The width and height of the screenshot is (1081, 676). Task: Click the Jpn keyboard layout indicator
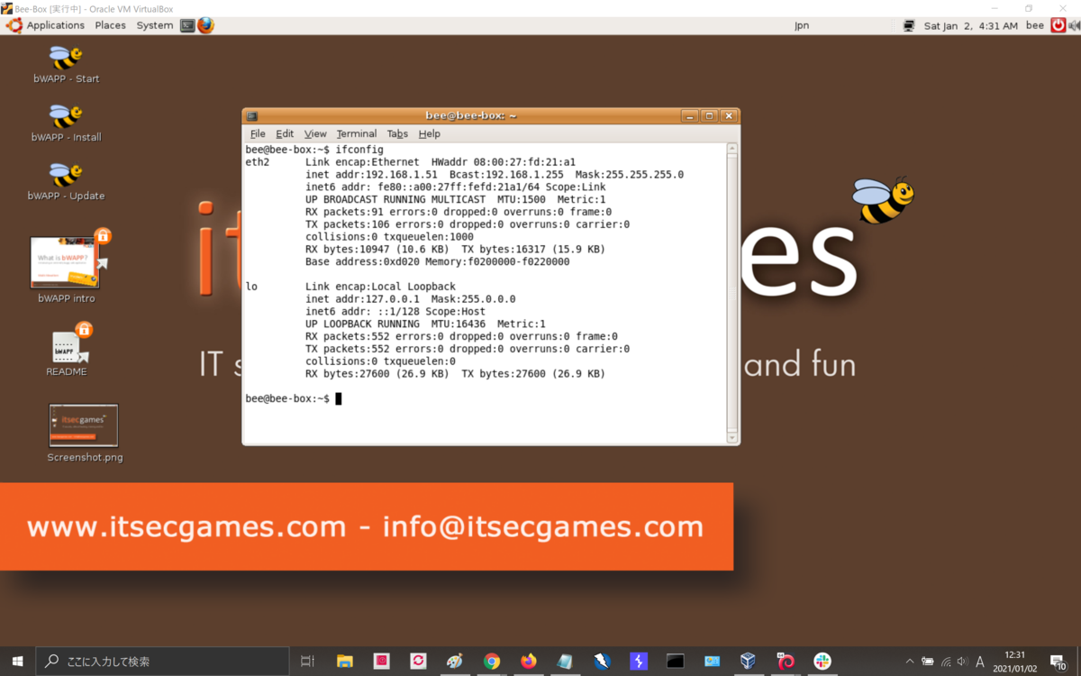click(x=802, y=25)
